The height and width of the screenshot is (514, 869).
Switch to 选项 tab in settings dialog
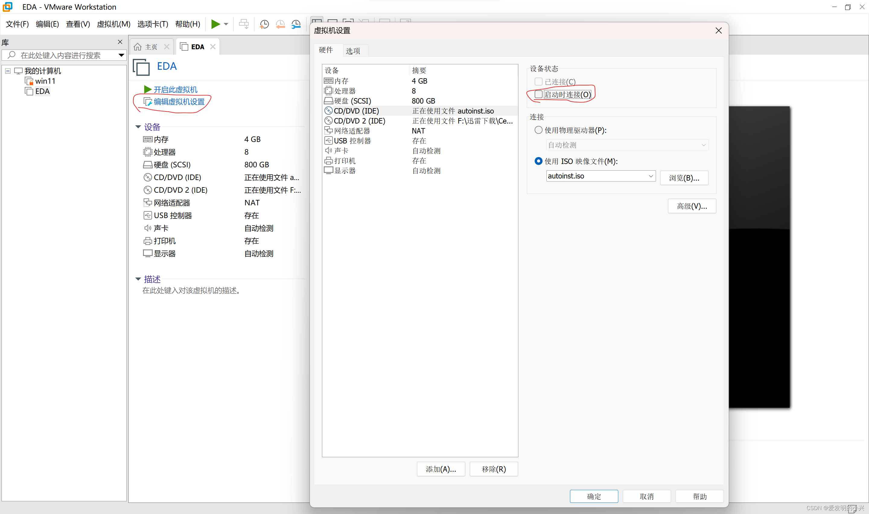[x=353, y=51]
